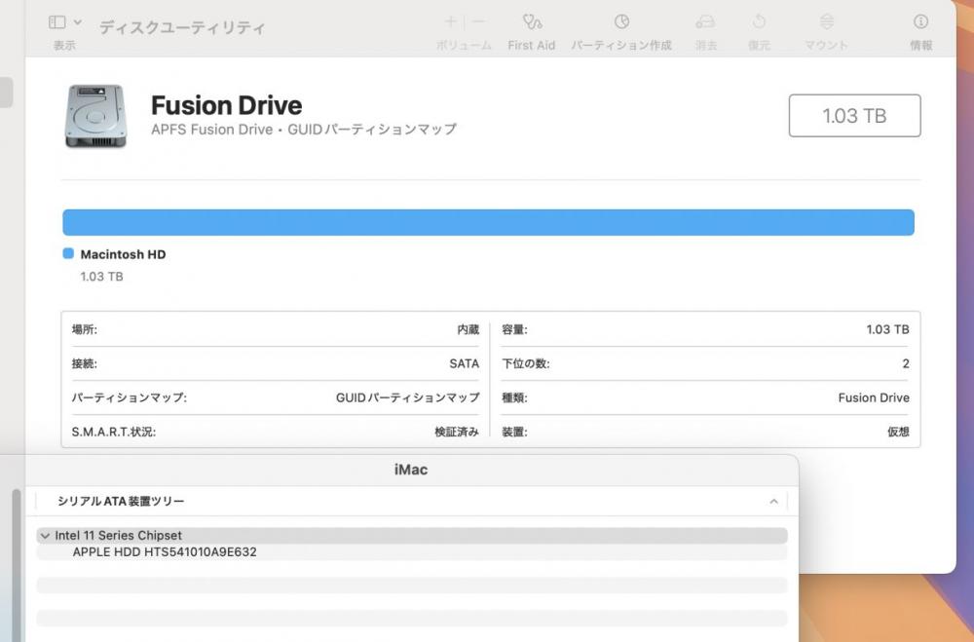Select the erase toolbar icon
This screenshot has width=974, height=642.
coord(705,22)
